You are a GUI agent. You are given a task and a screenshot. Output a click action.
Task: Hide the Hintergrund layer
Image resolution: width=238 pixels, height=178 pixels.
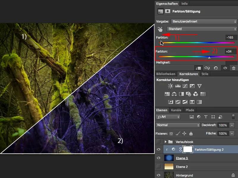tap(159, 175)
